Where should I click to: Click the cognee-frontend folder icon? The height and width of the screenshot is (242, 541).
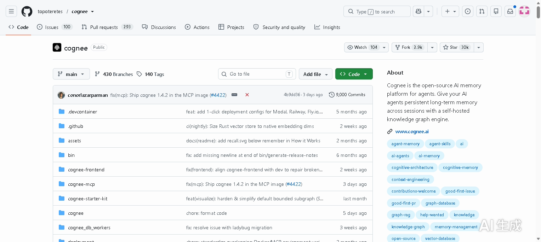(62, 170)
